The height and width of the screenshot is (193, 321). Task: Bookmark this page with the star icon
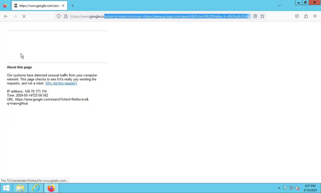(262, 16)
